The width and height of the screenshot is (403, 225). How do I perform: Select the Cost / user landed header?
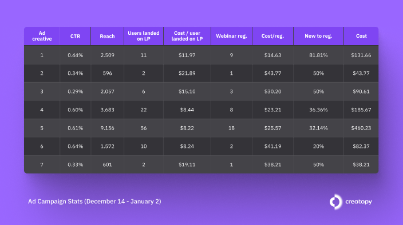pyautogui.click(x=187, y=36)
